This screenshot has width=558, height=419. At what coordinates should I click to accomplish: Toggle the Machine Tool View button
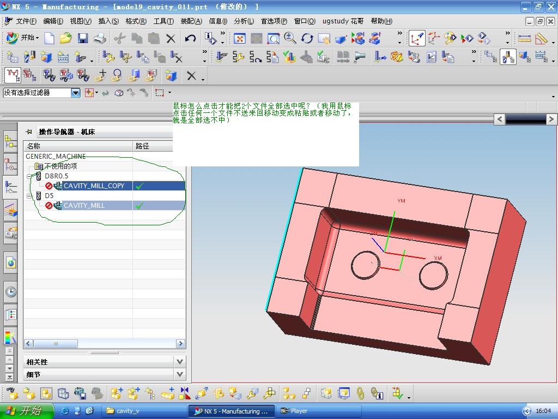(508, 57)
